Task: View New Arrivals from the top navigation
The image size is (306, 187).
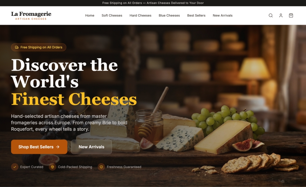Action: pyautogui.click(x=222, y=15)
